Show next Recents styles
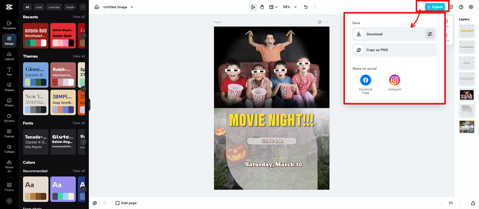The image size is (479, 209). pyautogui.click(x=83, y=36)
